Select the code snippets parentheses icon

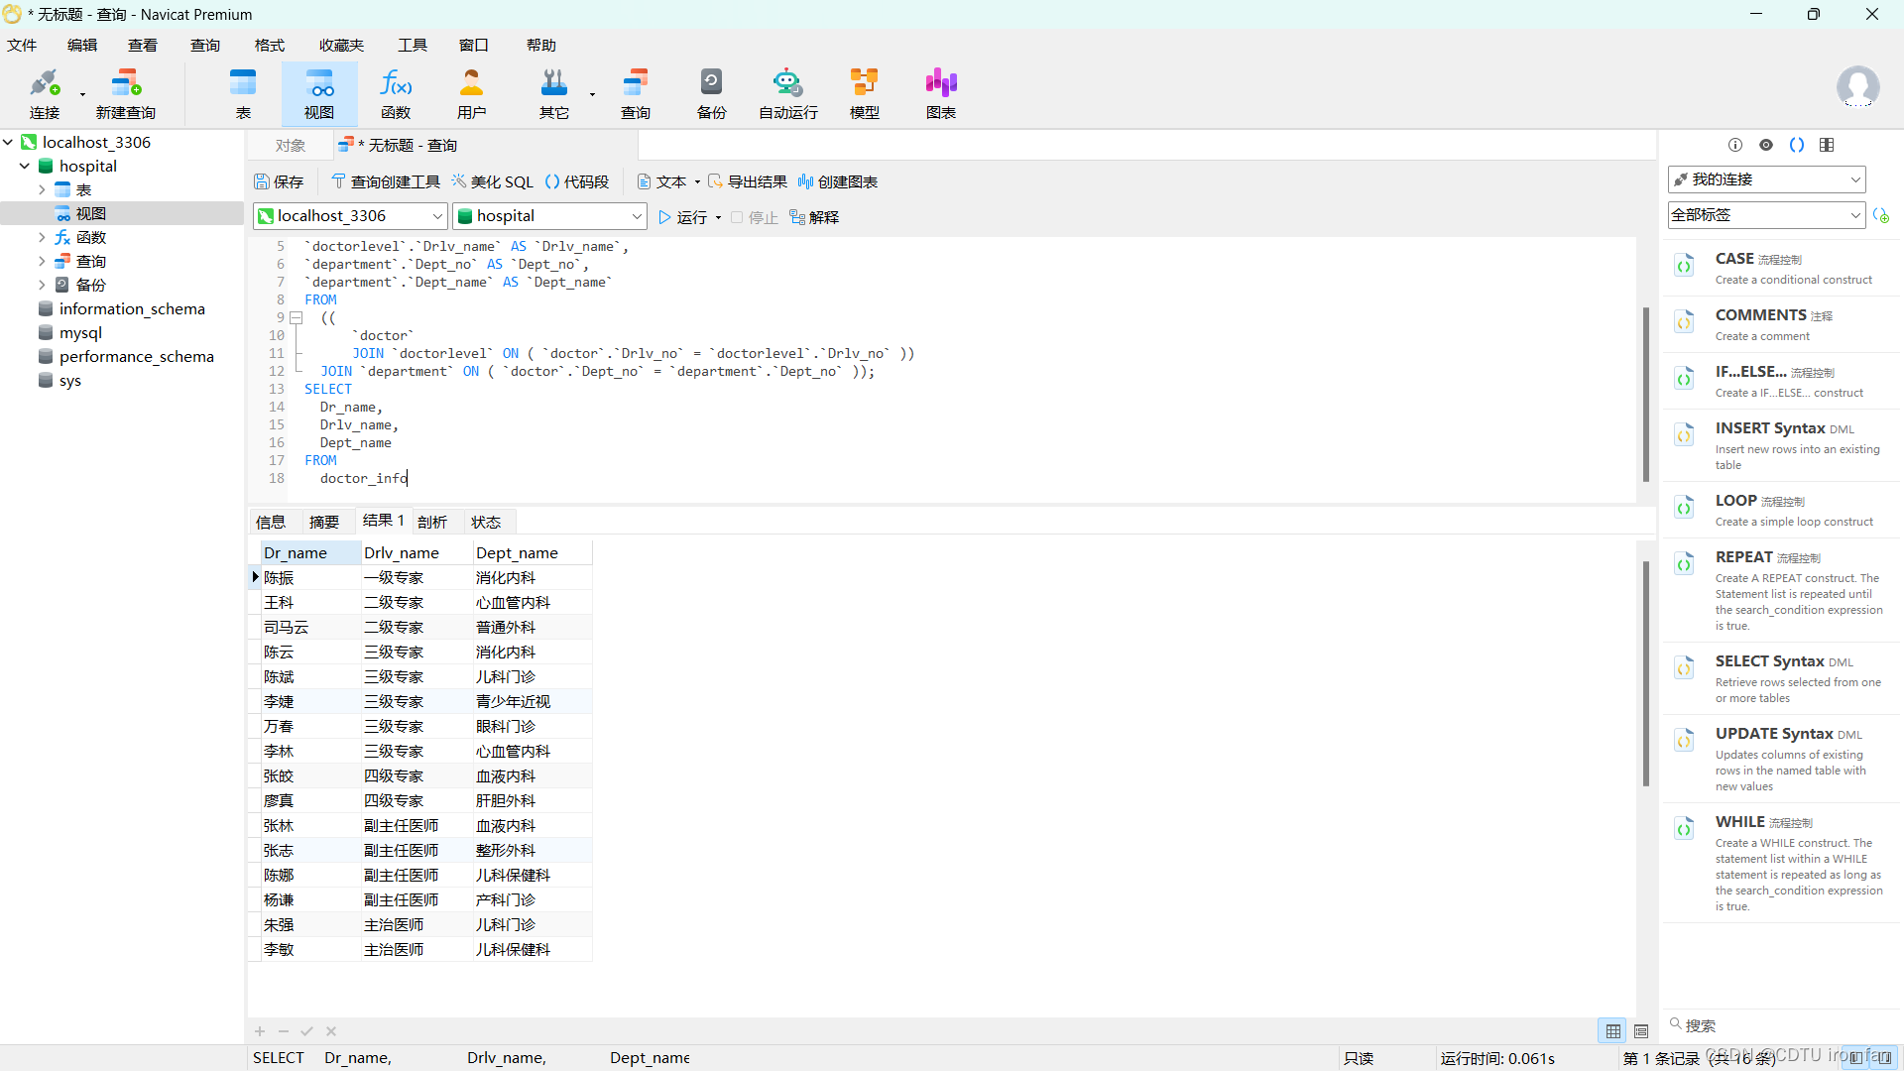(1797, 145)
